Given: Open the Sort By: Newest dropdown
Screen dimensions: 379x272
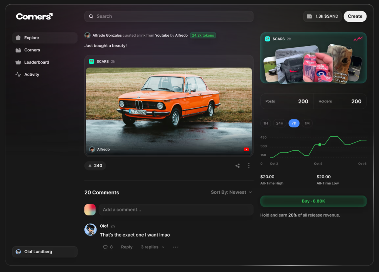Looking at the screenshot, I should (231, 193).
